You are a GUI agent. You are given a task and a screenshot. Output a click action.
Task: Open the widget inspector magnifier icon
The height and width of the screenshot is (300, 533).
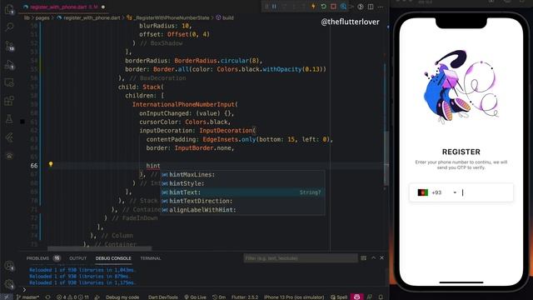pyautogui.click(x=343, y=7)
